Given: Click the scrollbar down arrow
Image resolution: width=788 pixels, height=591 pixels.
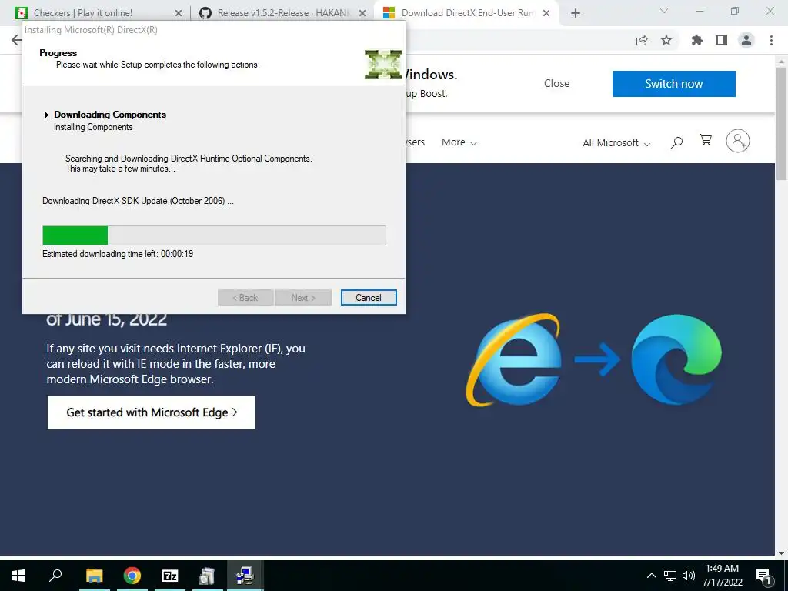Looking at the screenshot, I should pyautogui.click(x=781, y=553).
